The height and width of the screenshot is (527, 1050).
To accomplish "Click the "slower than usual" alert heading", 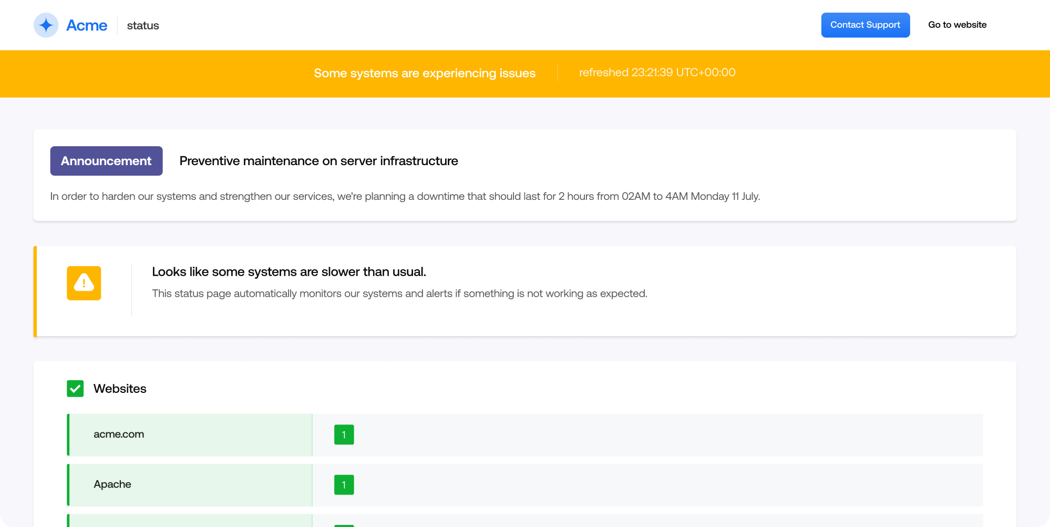I will [x=289, y=272].
